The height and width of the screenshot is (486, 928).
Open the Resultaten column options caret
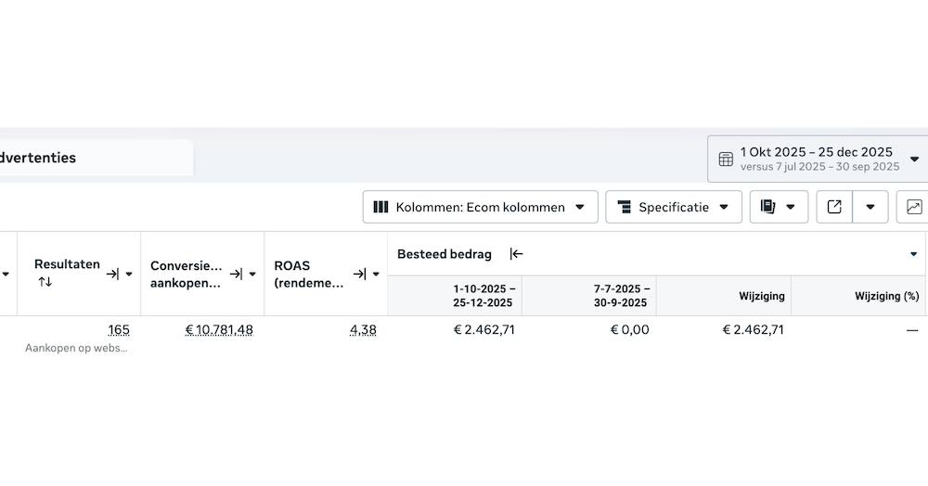(x=129, y=274)
